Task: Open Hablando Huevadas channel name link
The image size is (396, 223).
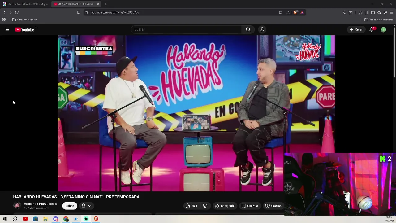Action: pyautogui.click(x=39, y=204)
